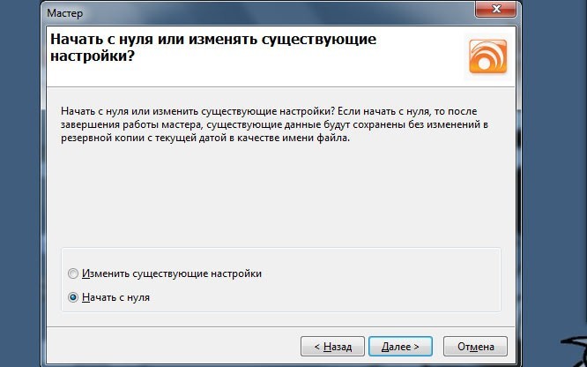Go back with the "< Назад" button
Image resolution: width=587 pixels, height=367 pixels.
point(331,345)
